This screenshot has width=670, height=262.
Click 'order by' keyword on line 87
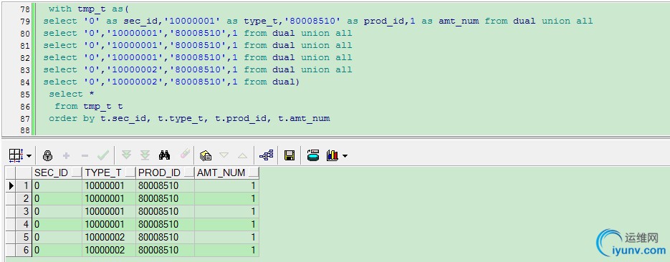click(72, 118)
